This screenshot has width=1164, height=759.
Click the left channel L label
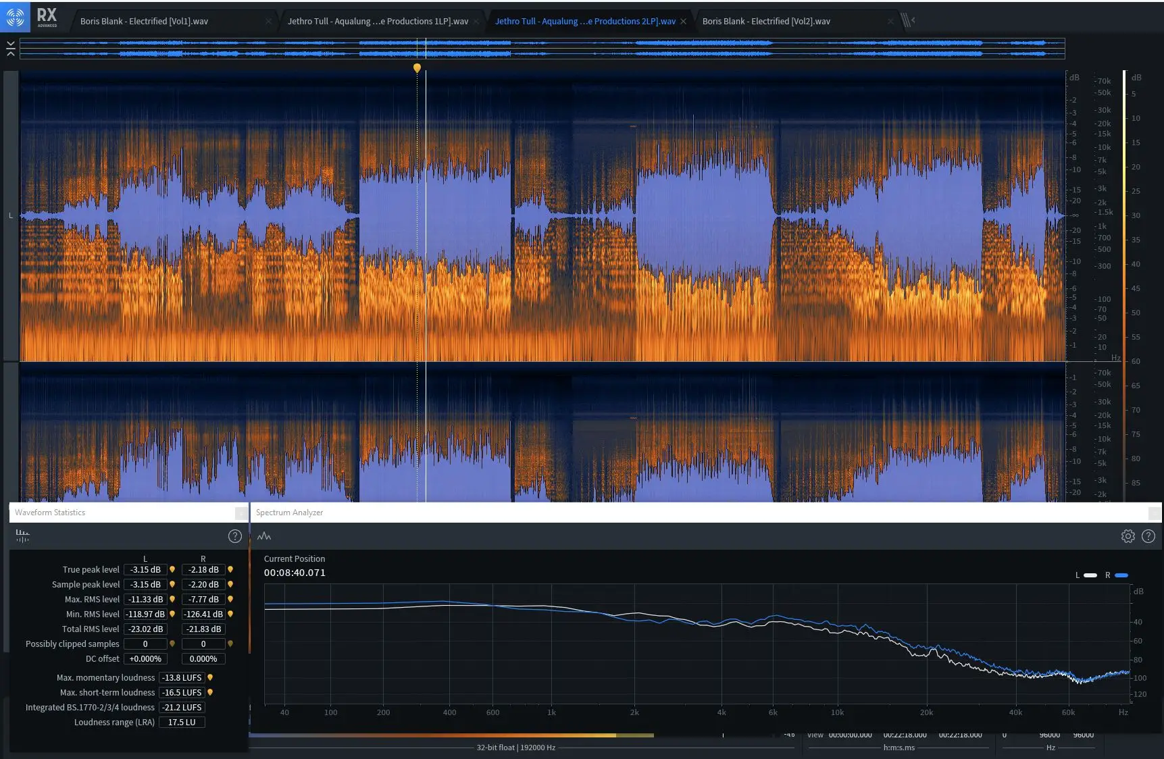[11, 215]
